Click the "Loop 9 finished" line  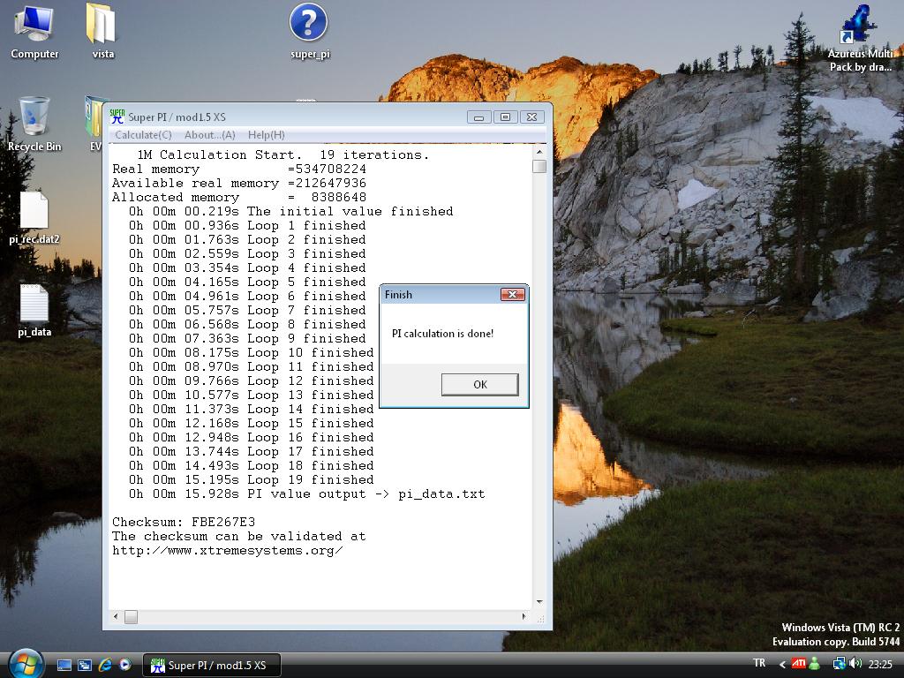pos(247,339)
